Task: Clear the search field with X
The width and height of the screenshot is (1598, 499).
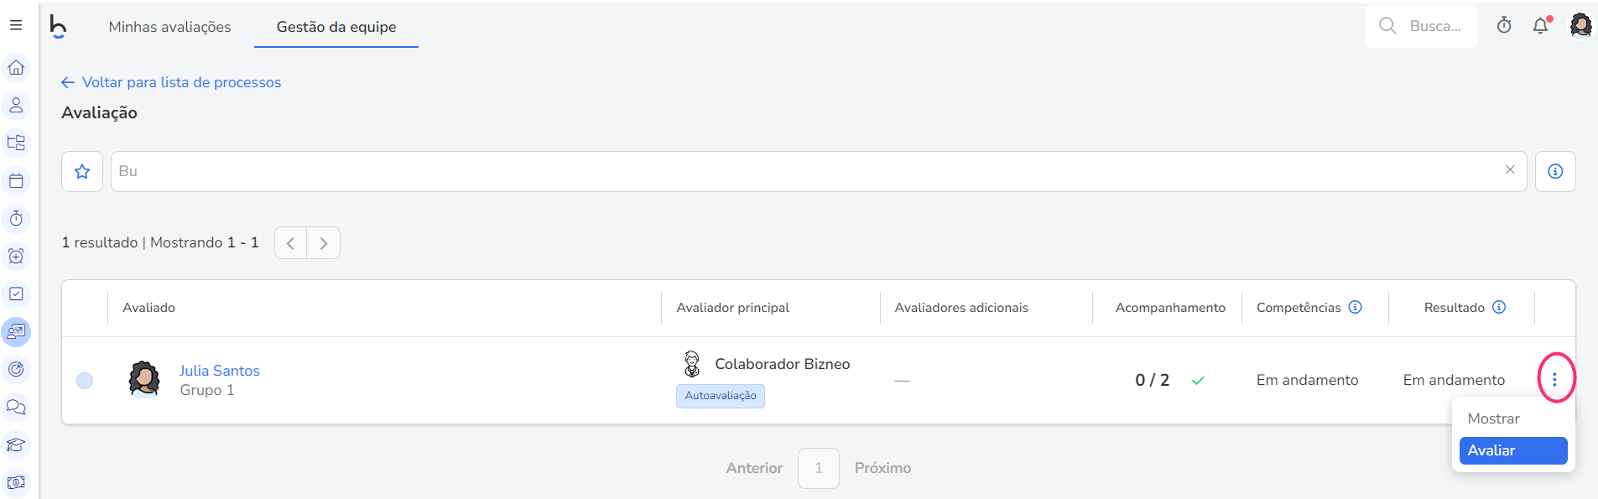Action: (x=1510, y=169)
